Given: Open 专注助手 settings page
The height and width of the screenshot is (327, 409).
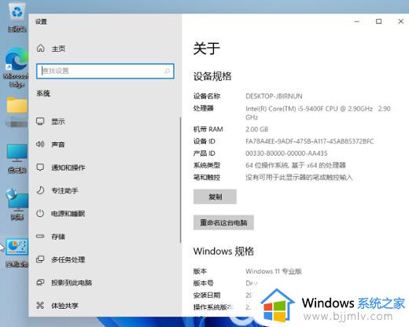Looking at the screenshot, I should (x=105, y=190).
